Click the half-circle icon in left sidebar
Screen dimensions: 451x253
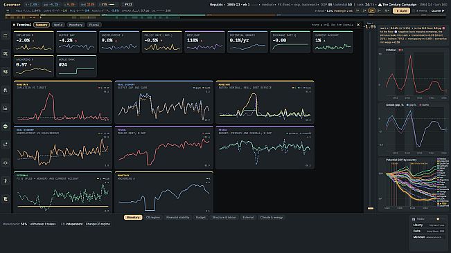tap(5, 126)
